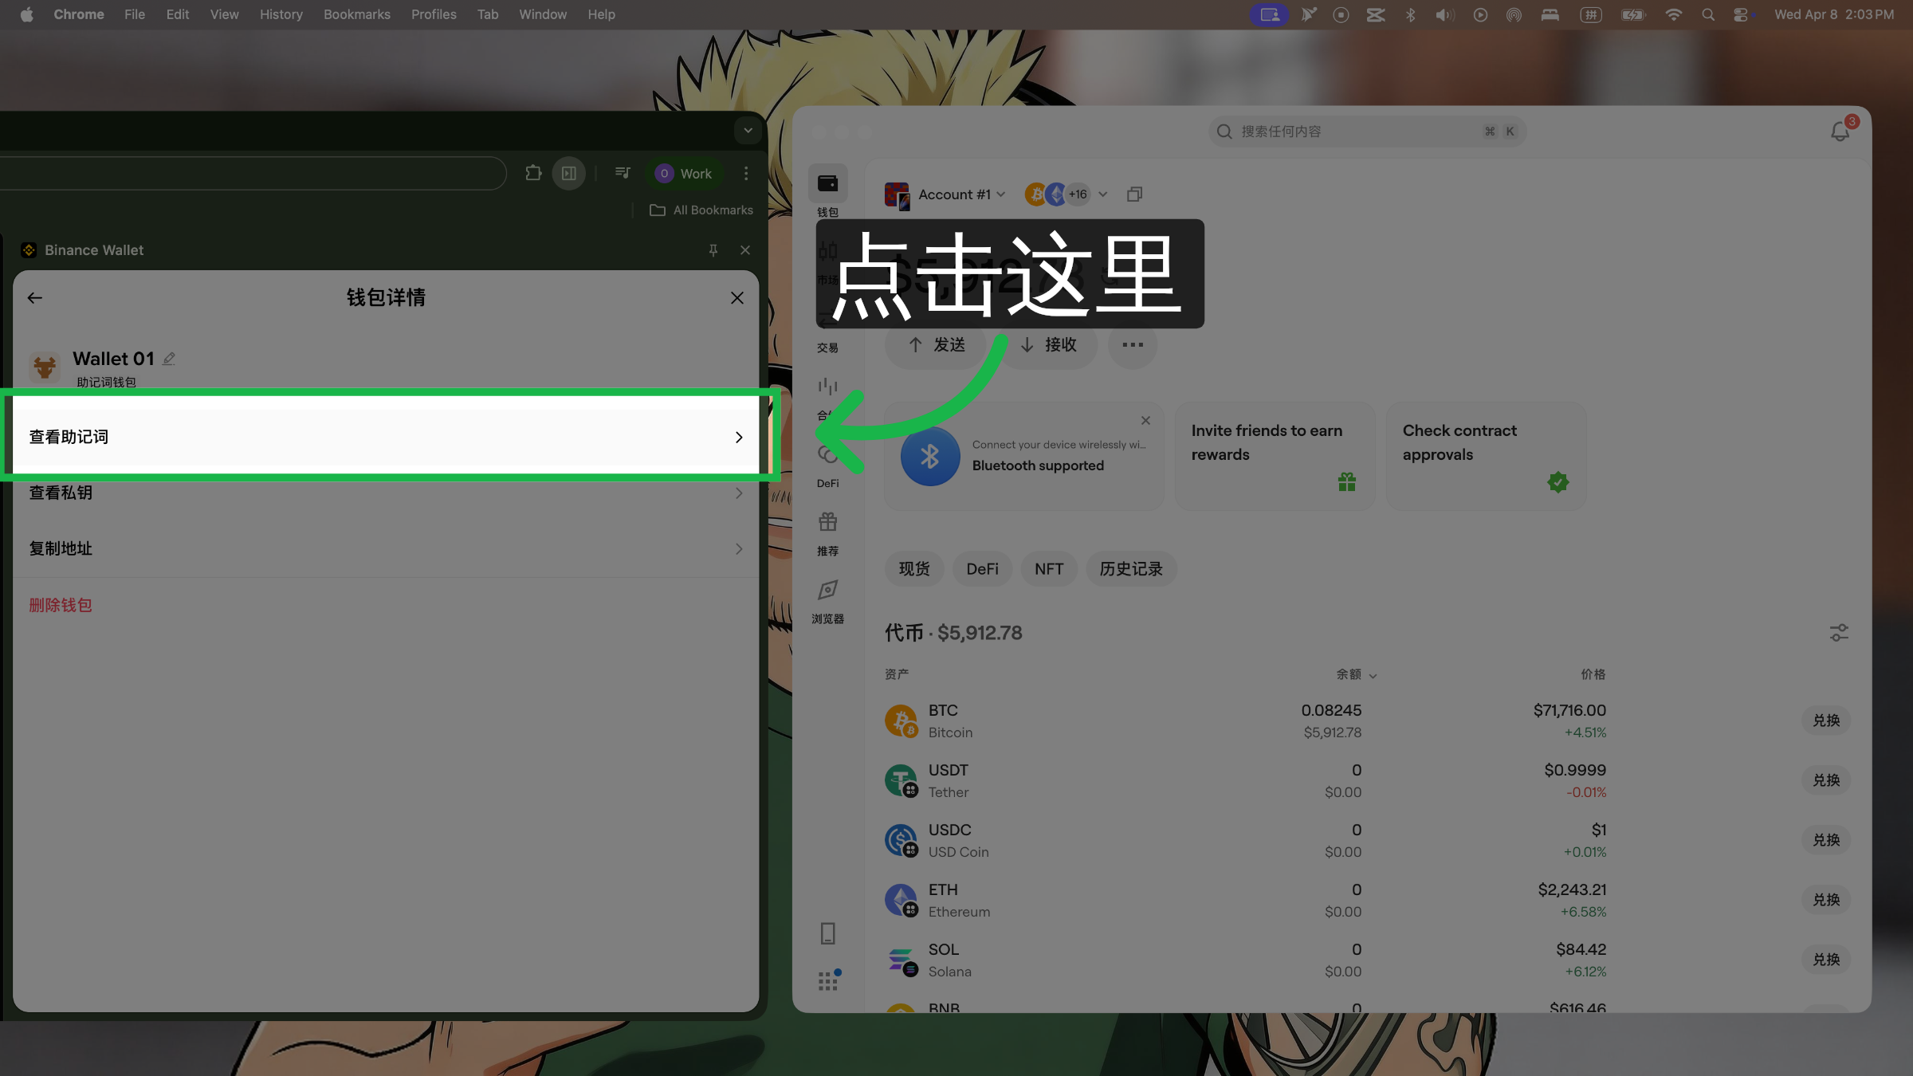Open Wi-Fi status in menu bar
The image size is (1913, 1076).
pyautogui.click(x=1674, y=14)
